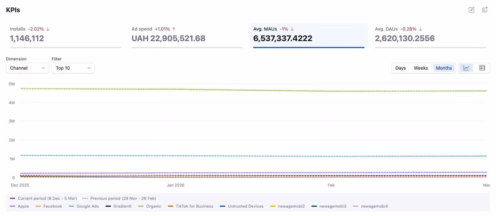This screenshot has height=216, width=496.
Task: Click the value 1,146,112
Action: pos(27,38)
